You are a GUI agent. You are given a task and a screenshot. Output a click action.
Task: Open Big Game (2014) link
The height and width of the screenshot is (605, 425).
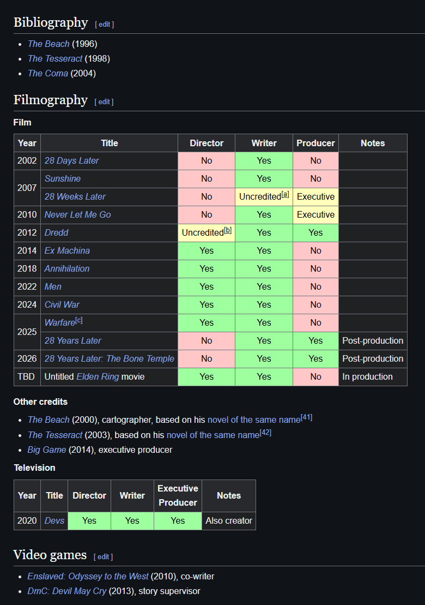(x=47, y=450)
